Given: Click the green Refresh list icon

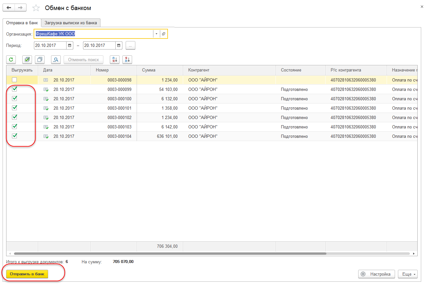Looking at the screenshot, I should [11, 60].
